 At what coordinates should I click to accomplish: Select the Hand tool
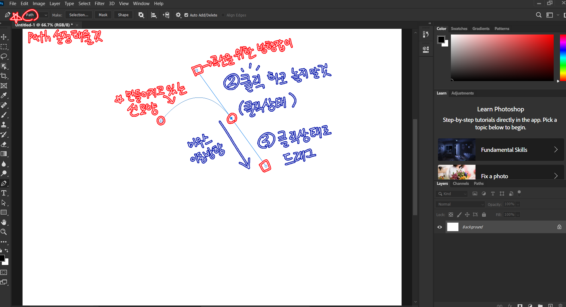[4, 222]
